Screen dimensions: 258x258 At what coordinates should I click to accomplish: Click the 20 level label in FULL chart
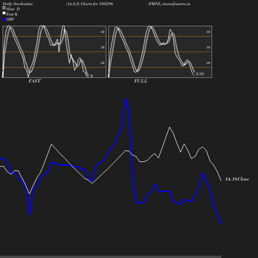pos(208,63)
